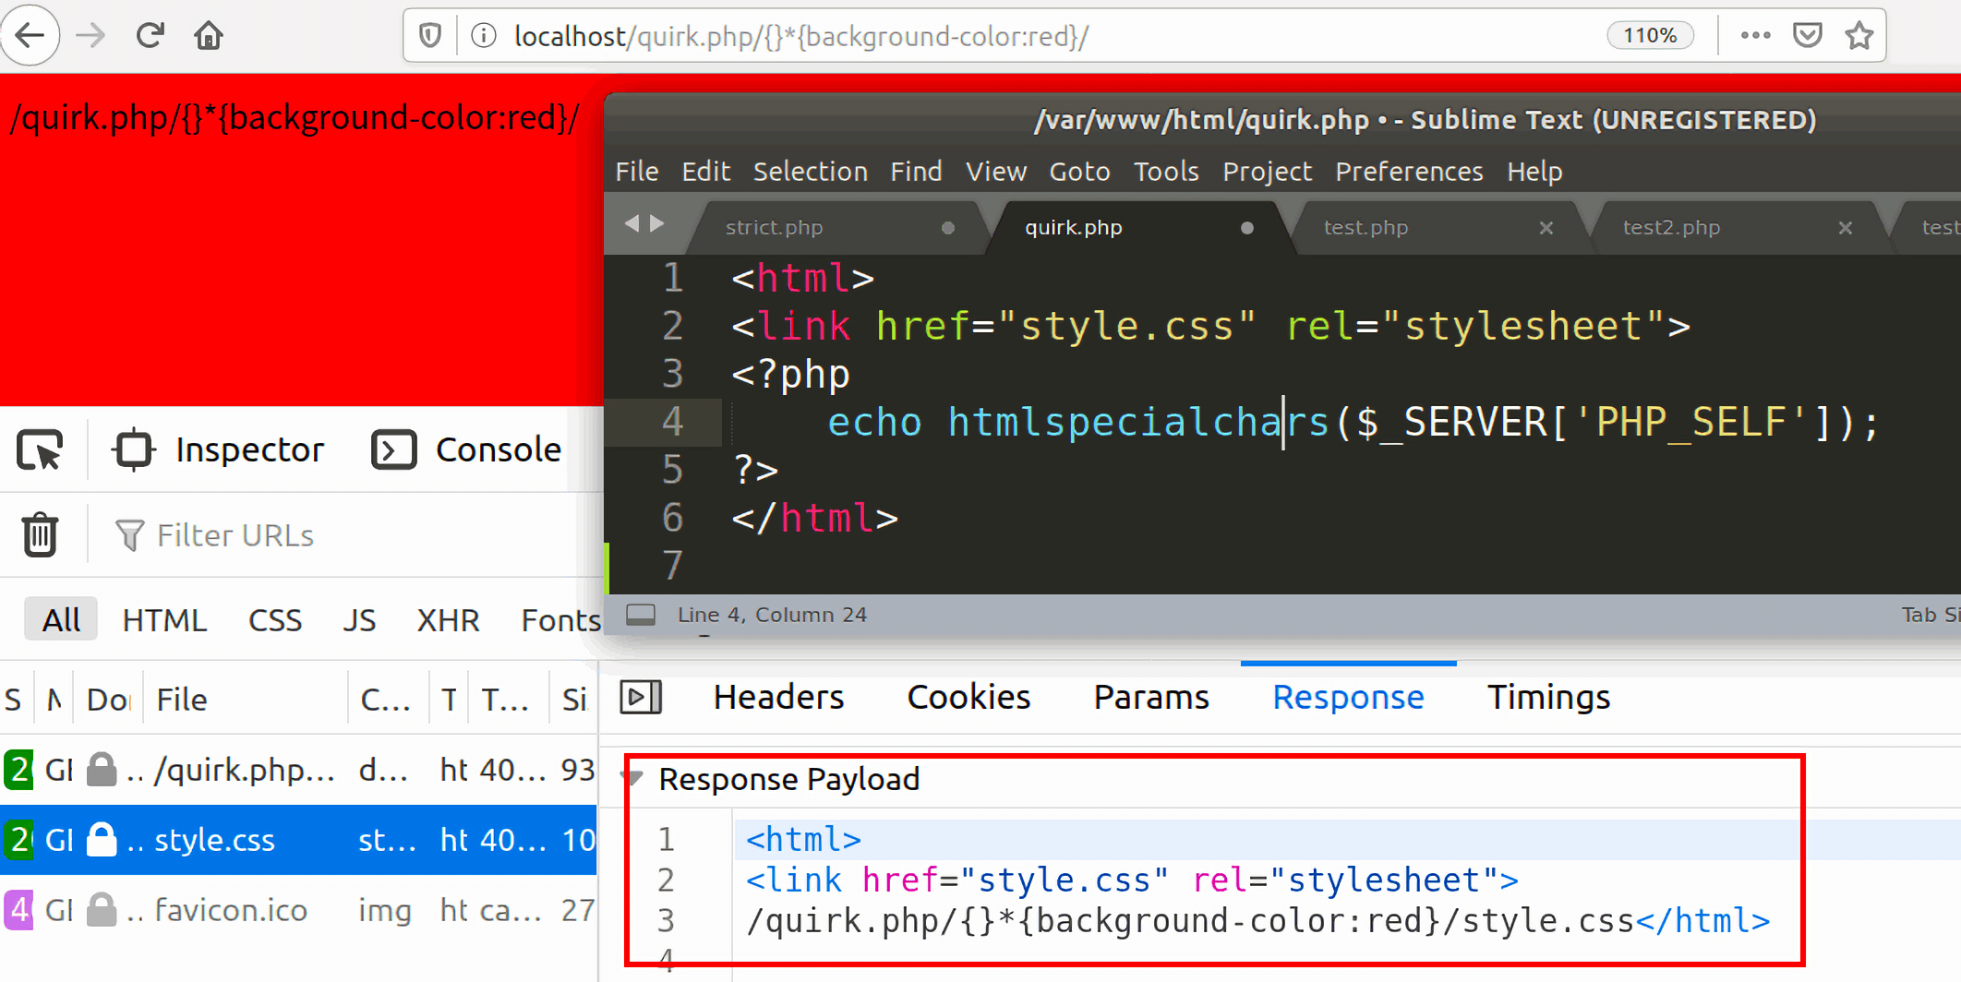Filter network requests by CSS
Image resolution: width=1961 pixels, height=982 pixels.
(275, 620)
